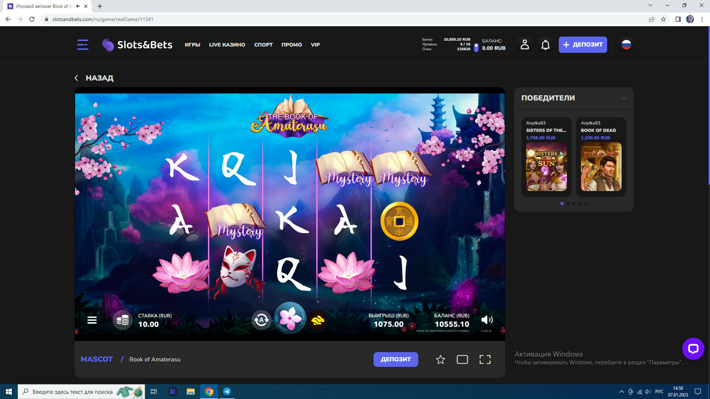Mute the game sound
This screenshot has width=710, height=399.
pyautogui.click(x=487, y=320)
